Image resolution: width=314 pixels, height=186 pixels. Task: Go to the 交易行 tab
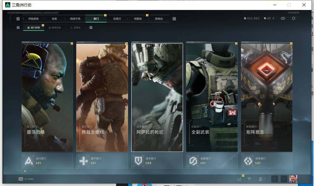point(117,19)
